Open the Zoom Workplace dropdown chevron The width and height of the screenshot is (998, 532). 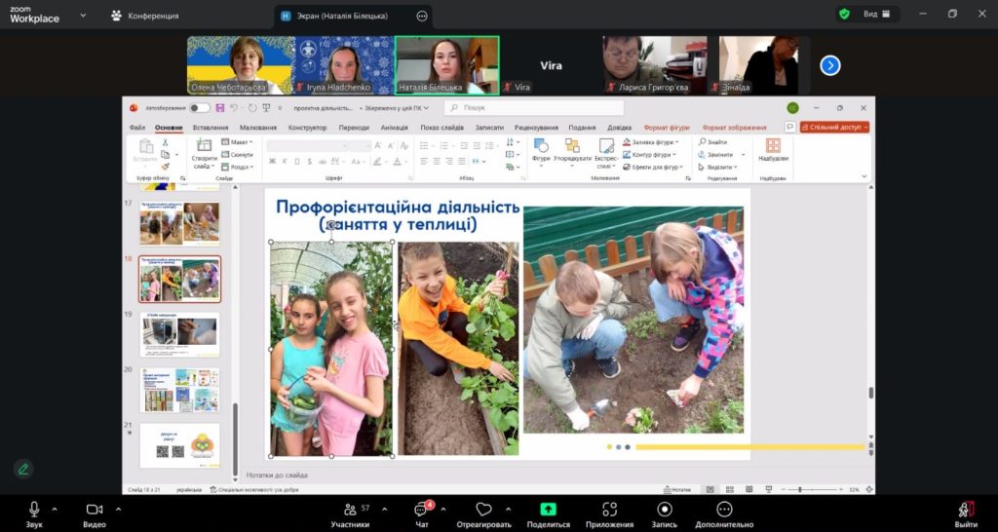81,16
